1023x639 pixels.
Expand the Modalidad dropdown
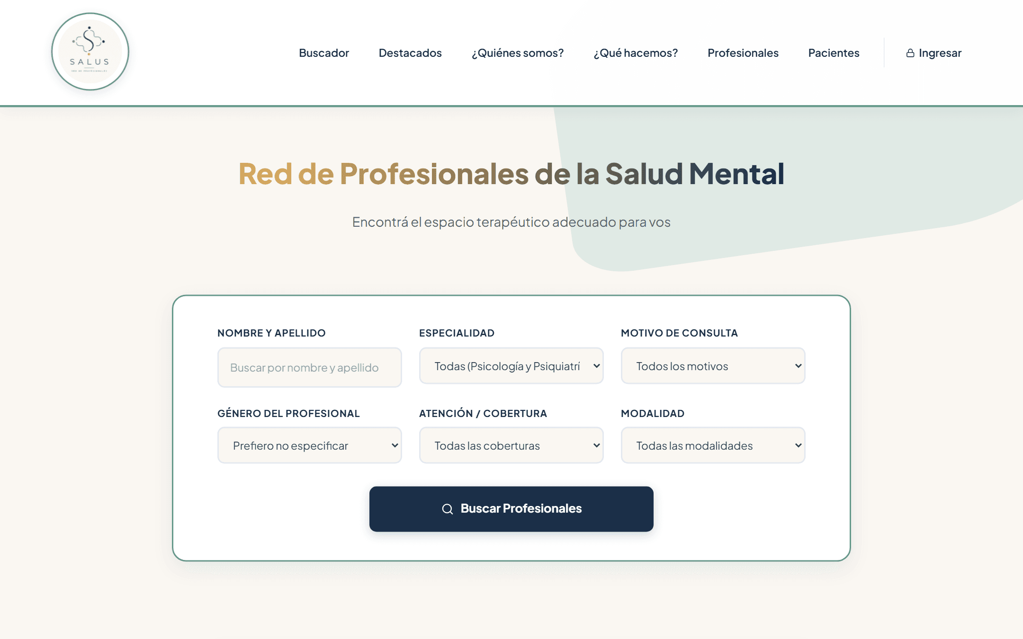(x=713, y=445)
